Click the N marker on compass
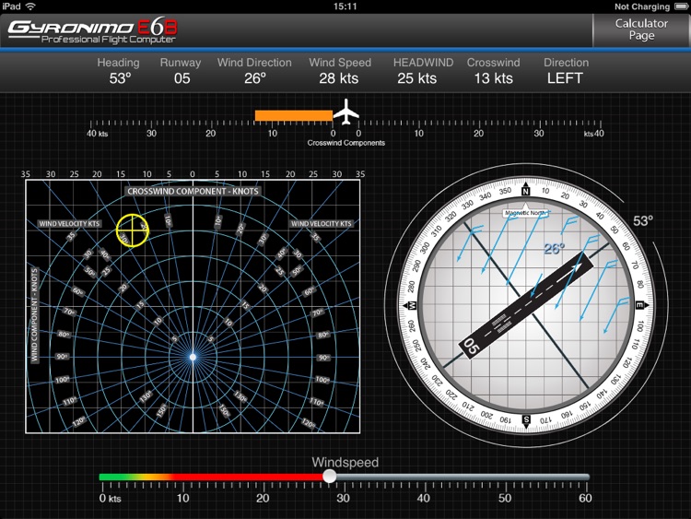Image resolution: width=691 pixels, height=519 pixels. click(x=525, y=192)
